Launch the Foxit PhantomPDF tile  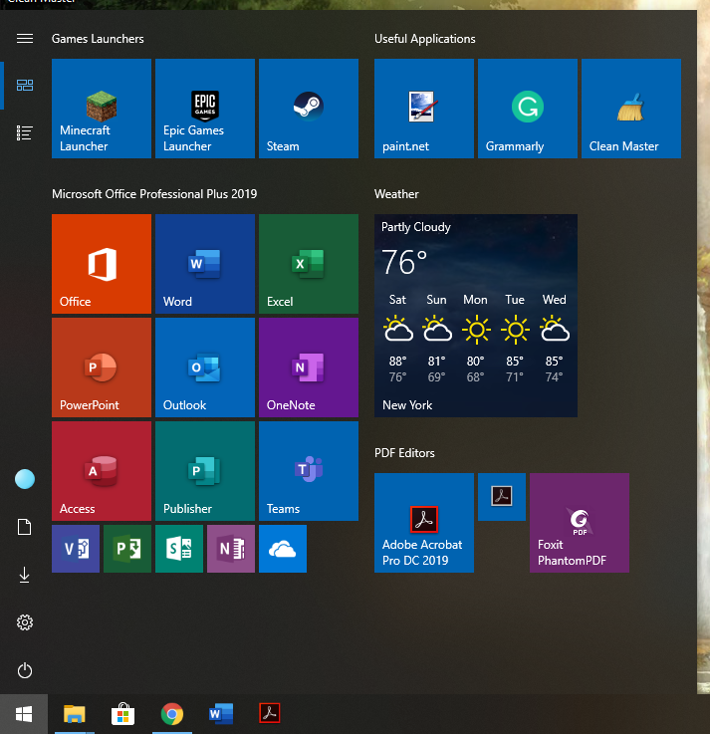click(x=580, y=523)
